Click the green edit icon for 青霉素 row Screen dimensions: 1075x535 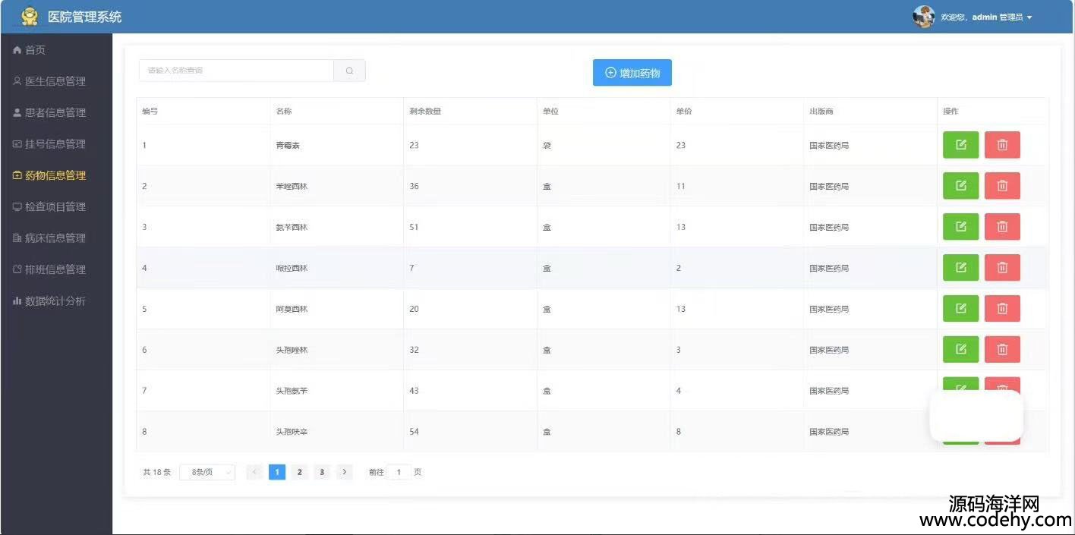tap(960, 145)
